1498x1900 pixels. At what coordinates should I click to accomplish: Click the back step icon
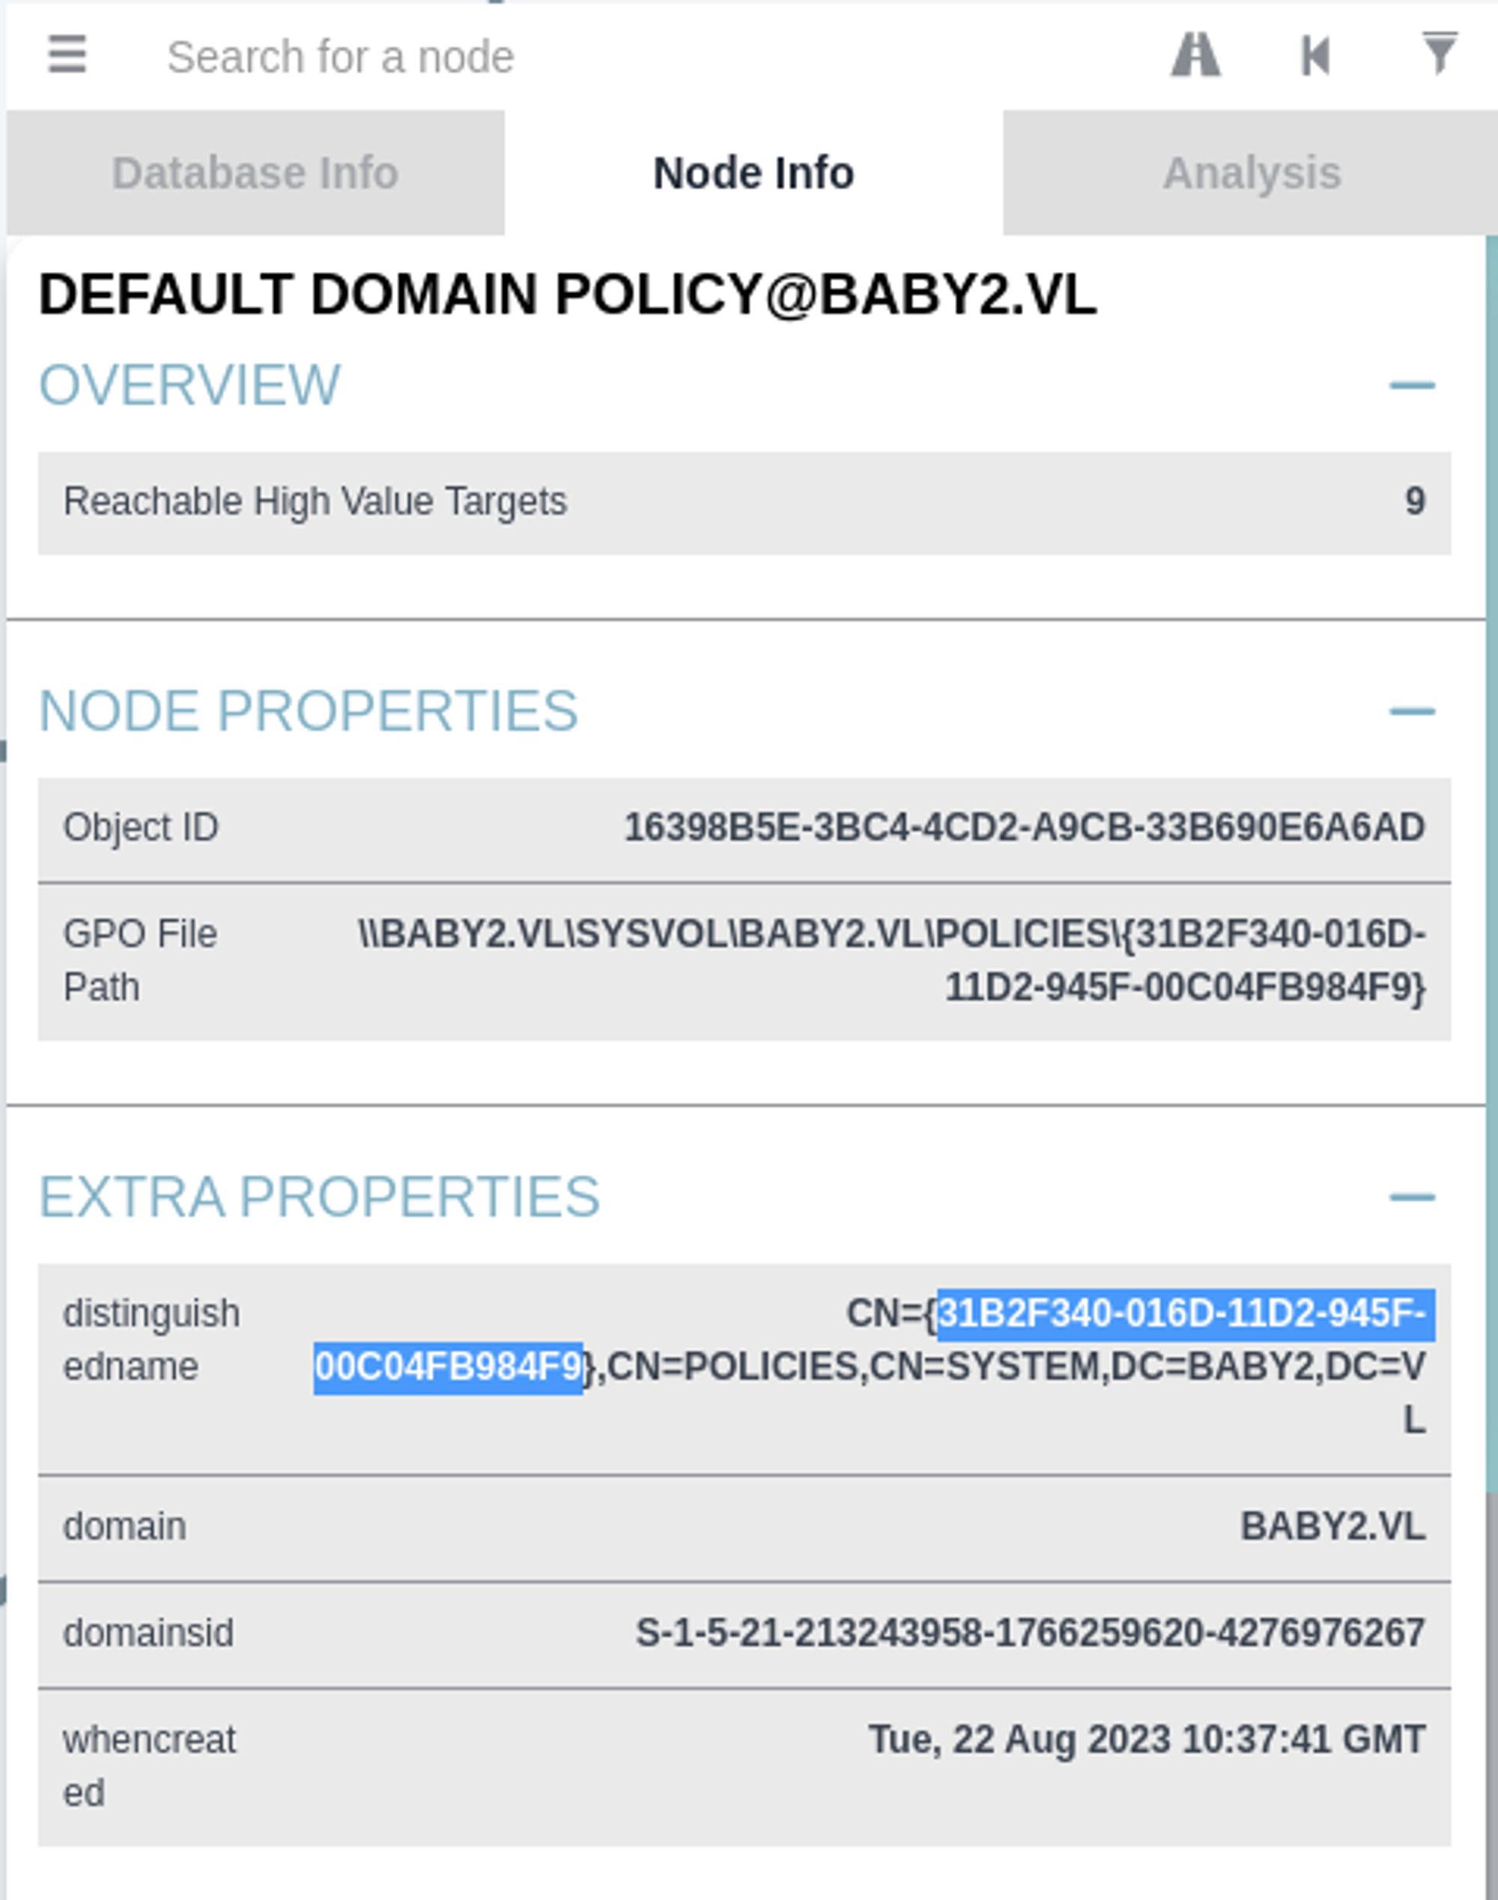click(1314, 55)
